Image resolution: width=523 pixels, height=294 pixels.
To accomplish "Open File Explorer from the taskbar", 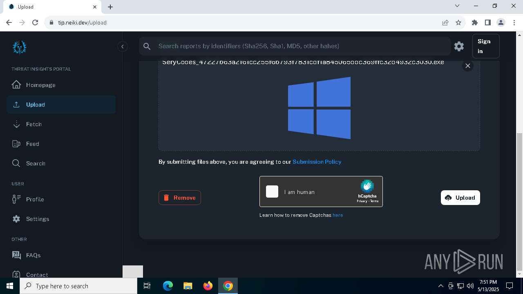I will click(188, 286).
